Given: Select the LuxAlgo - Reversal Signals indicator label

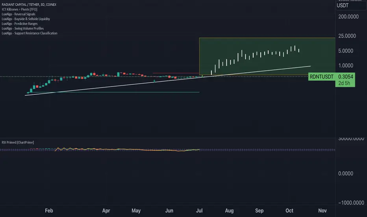Looking at the screenshot, I should click(19, 14).
